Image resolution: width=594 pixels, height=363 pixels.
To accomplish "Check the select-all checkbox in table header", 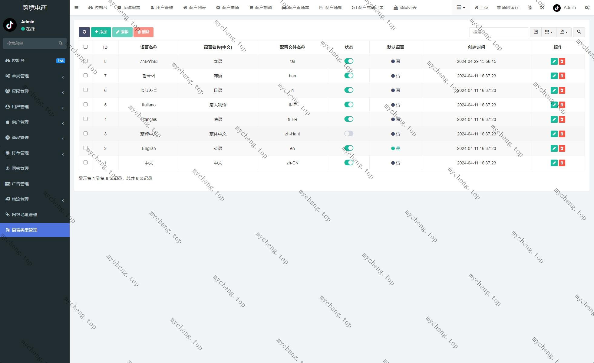I will coord(85,47).
